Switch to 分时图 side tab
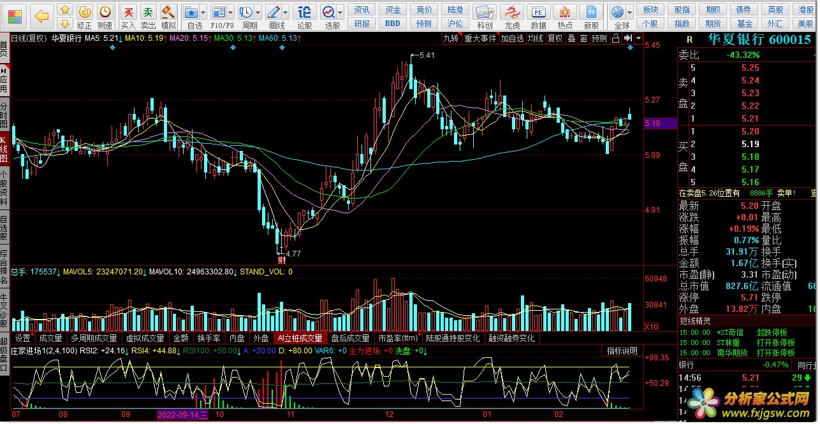Image resolution: width=820 pixels, height=424 pixels. pyautogui.click(x=4, y=116)
